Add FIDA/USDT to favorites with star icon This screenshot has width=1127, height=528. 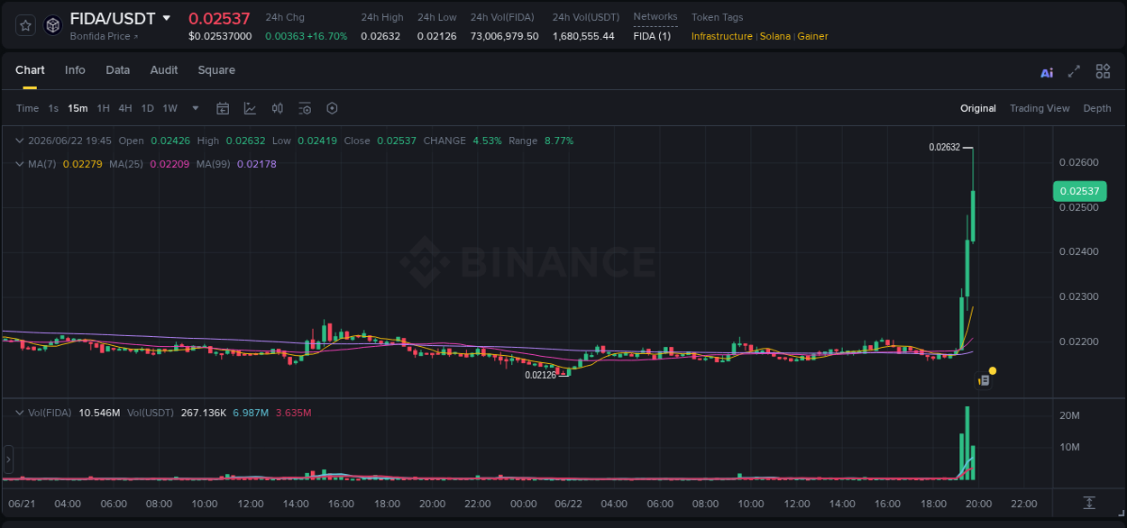click(25, 26)
